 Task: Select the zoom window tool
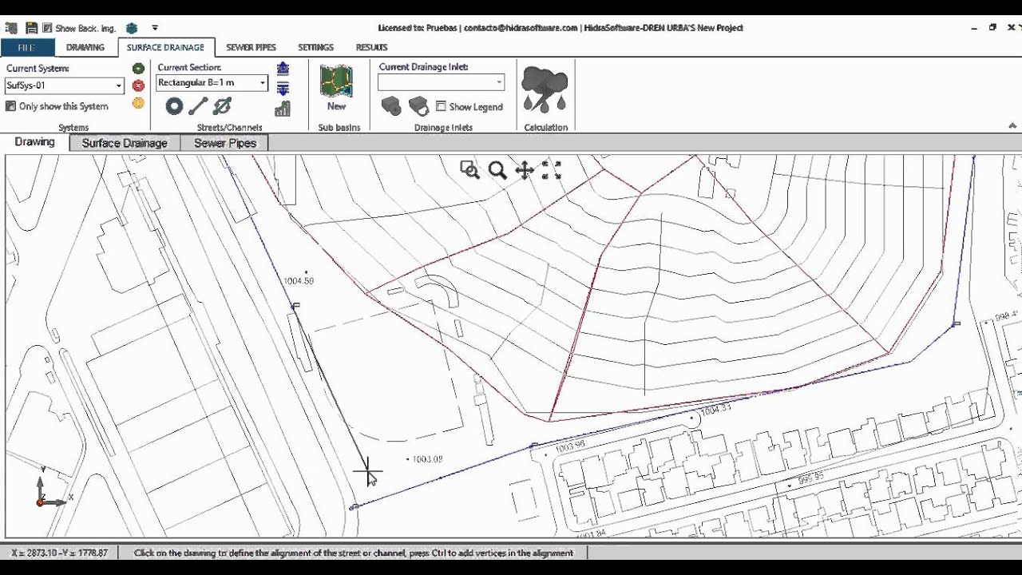[x=469, y=169]
